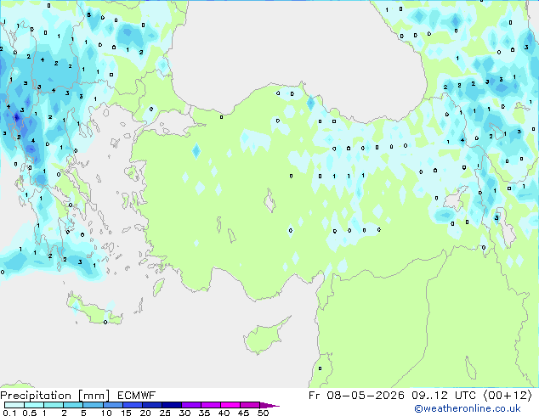Click the legend value "30"

(184, 413)
